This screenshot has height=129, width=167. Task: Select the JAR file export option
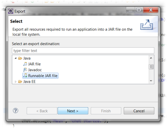coord(34,64)
